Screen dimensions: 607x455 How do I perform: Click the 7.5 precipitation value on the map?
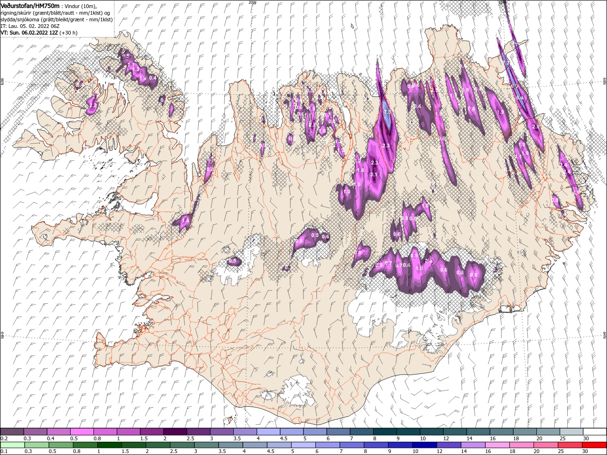(387, 112)
